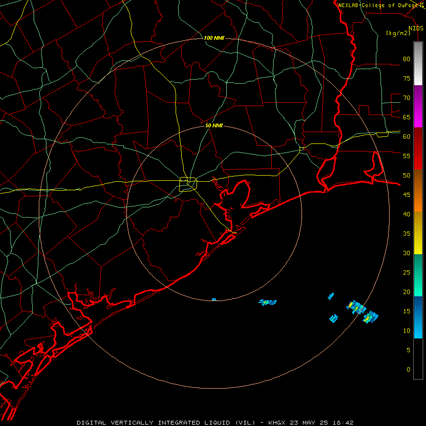Click the 40 value on color scale

[x=407, y=214]
